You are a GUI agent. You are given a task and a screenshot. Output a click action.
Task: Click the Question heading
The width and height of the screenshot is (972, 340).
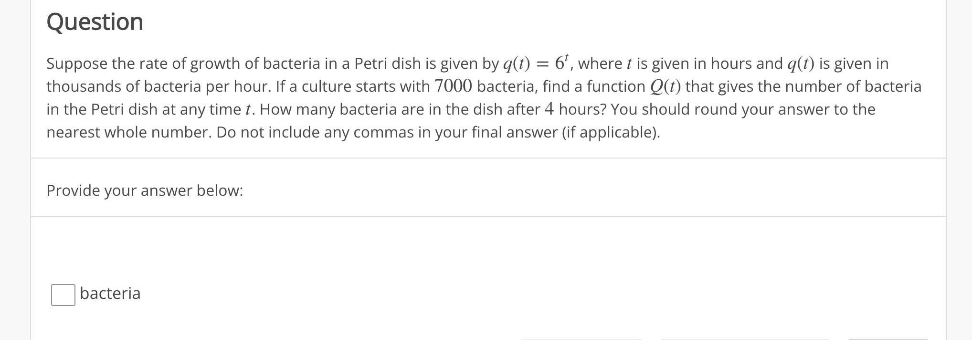pyautogui.click(x=95, y=21)
